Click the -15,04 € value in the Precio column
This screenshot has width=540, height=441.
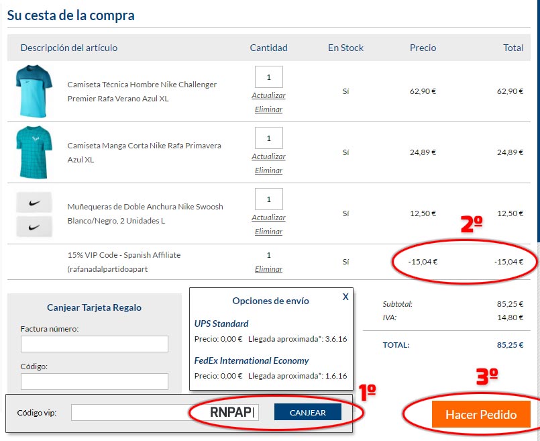[x=423, y=262]
